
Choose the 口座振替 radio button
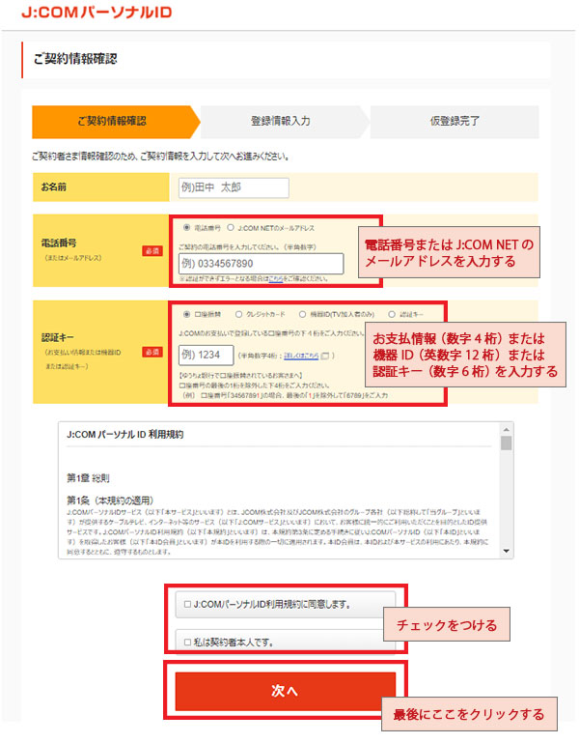186,314
